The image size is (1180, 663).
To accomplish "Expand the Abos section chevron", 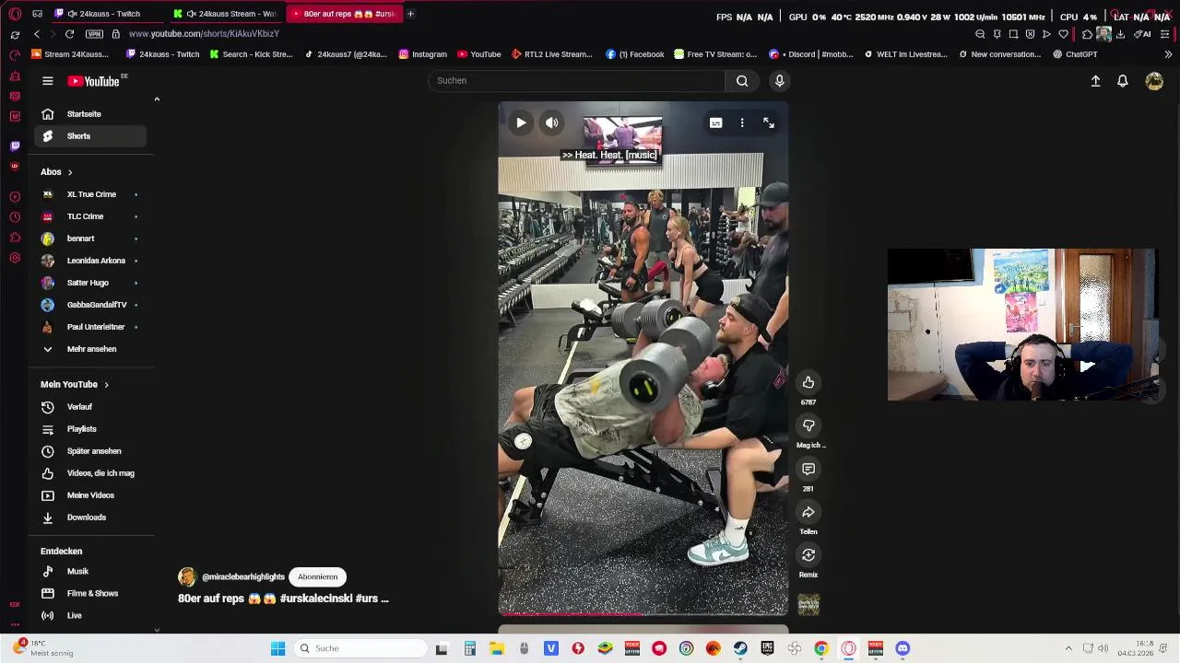I will coord(69,172).
